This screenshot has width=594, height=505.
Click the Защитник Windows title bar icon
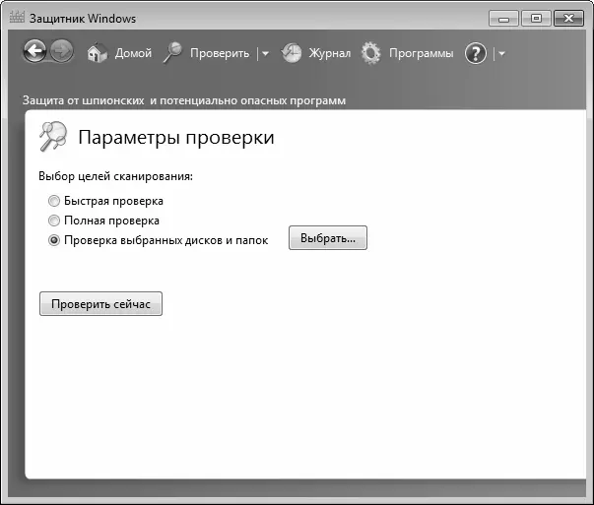pos(15,19)
